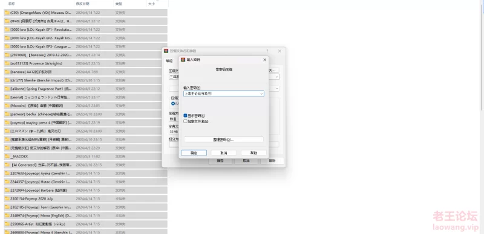Select the _MACOSX folder icon
The width and height of the screenshot is (484, 234).
click(x=7, y=156)
